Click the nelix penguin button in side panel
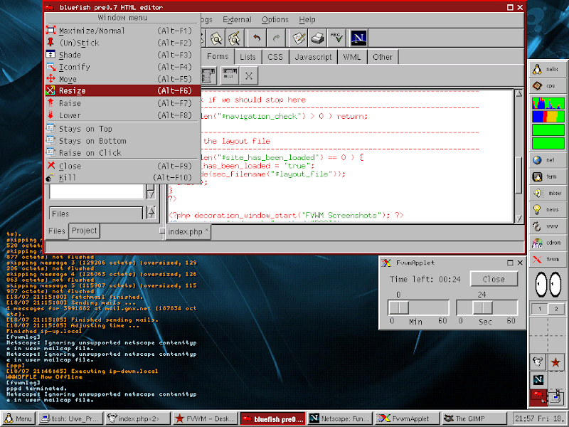 coord(547,69)
